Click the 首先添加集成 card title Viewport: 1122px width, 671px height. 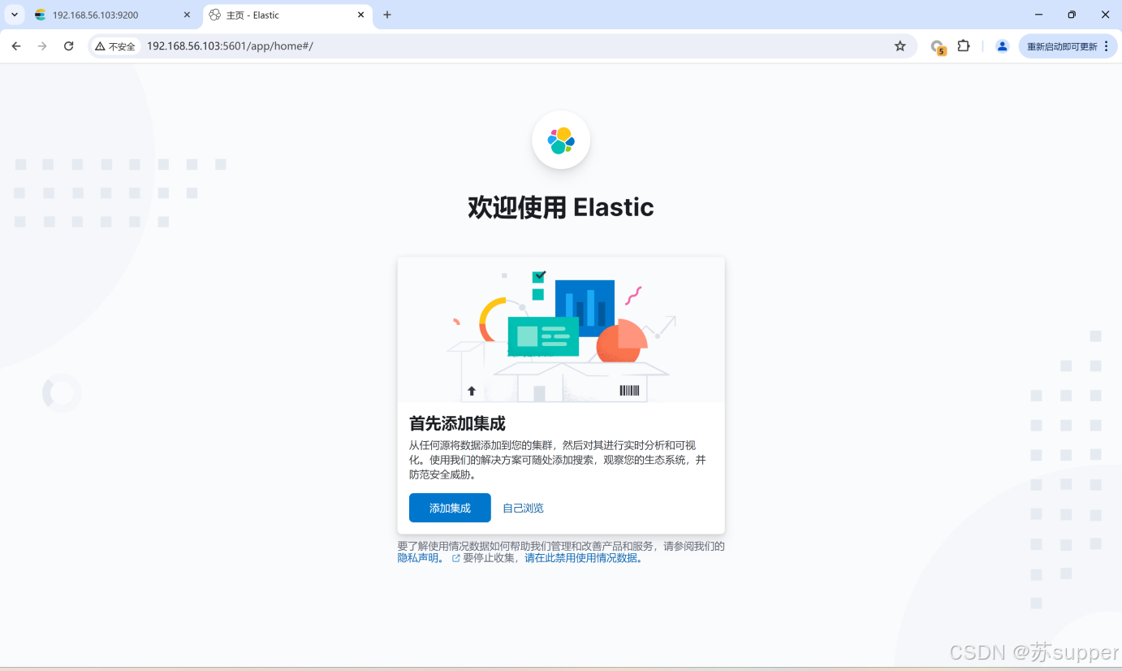tap(457, 423)
